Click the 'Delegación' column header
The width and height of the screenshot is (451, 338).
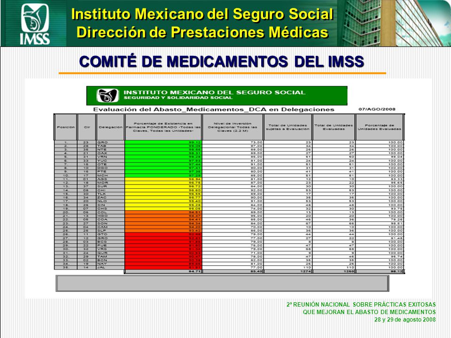pyautogui.click(x=110, y=127)
